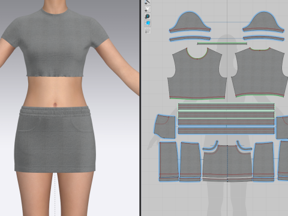The height and width of the screenshot is (216, 288).
Task: Click the blue fabric swatch toolbar icon
Action: pyautogui.click(x=148, y=23)
